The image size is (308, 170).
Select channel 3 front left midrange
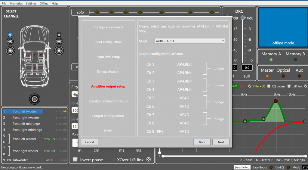tap(26, 124)
